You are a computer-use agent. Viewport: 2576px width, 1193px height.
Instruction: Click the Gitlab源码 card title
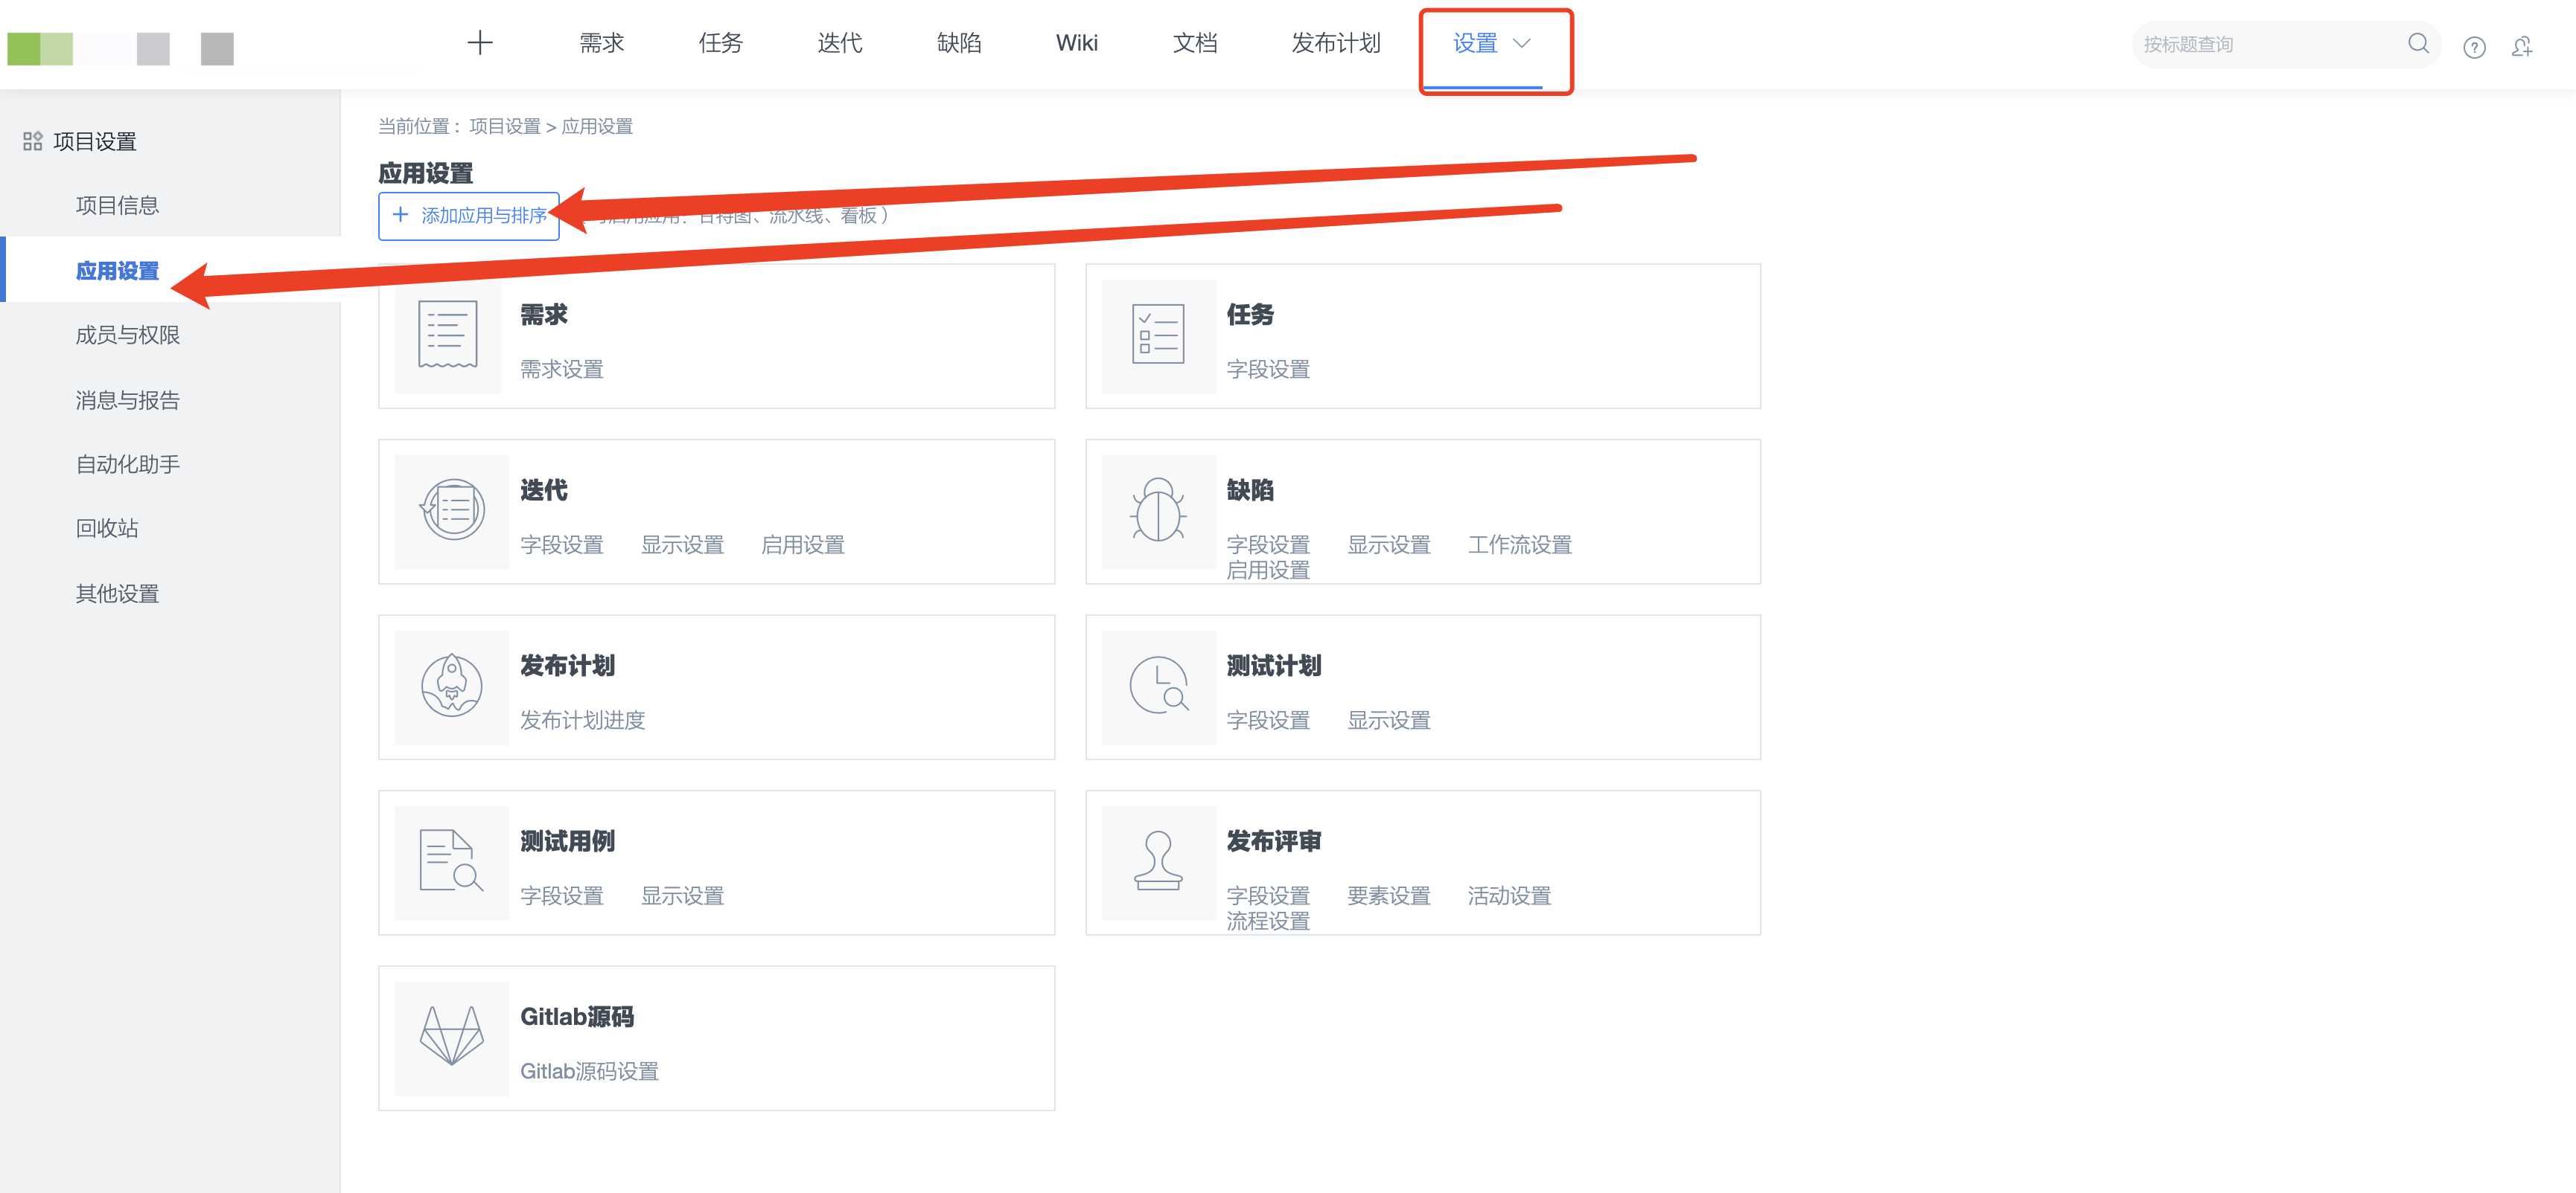577,1016
